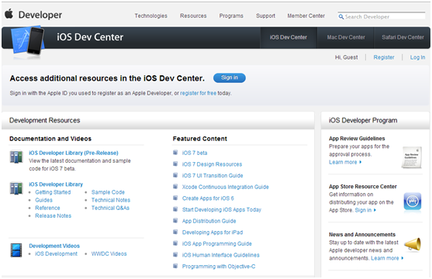Open the Development Videos link
The image size is (432, 279).
coord(54,246)
